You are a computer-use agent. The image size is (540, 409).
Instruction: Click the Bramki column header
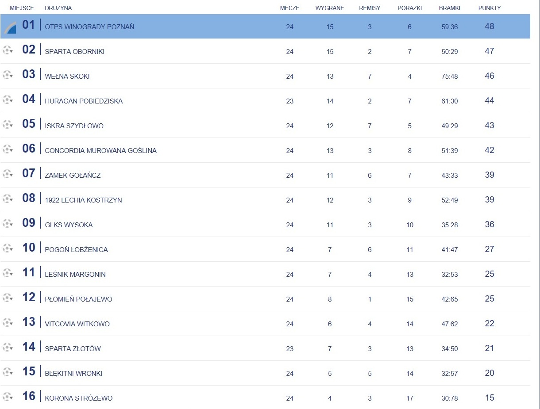pyautogui.click(x=449, y=8)
